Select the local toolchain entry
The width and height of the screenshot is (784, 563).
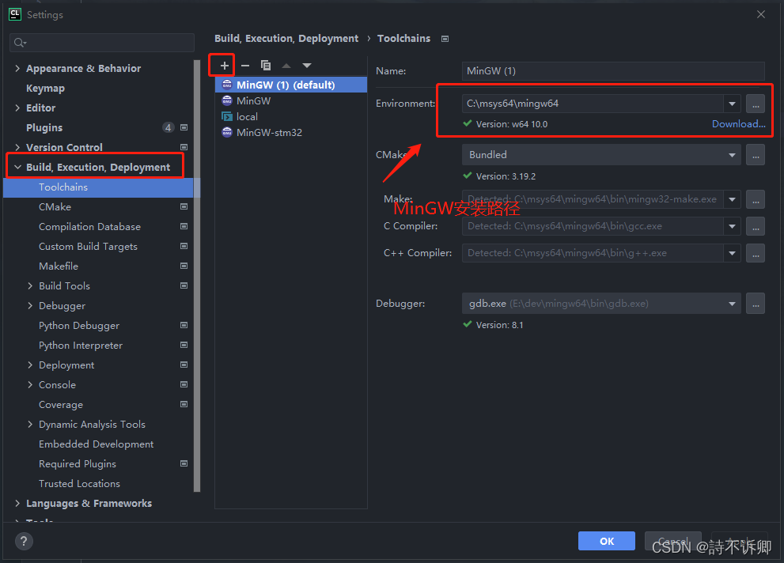(291, 117)
